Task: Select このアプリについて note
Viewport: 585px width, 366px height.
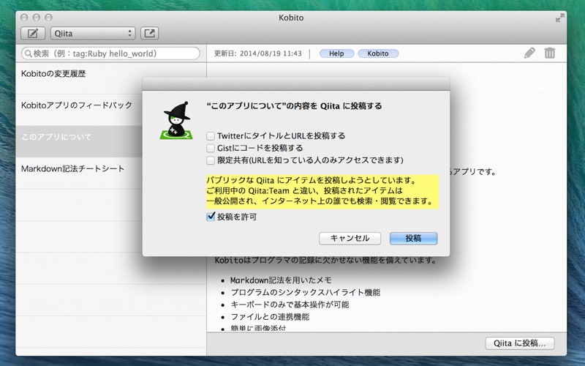Action: pos(79,141)
